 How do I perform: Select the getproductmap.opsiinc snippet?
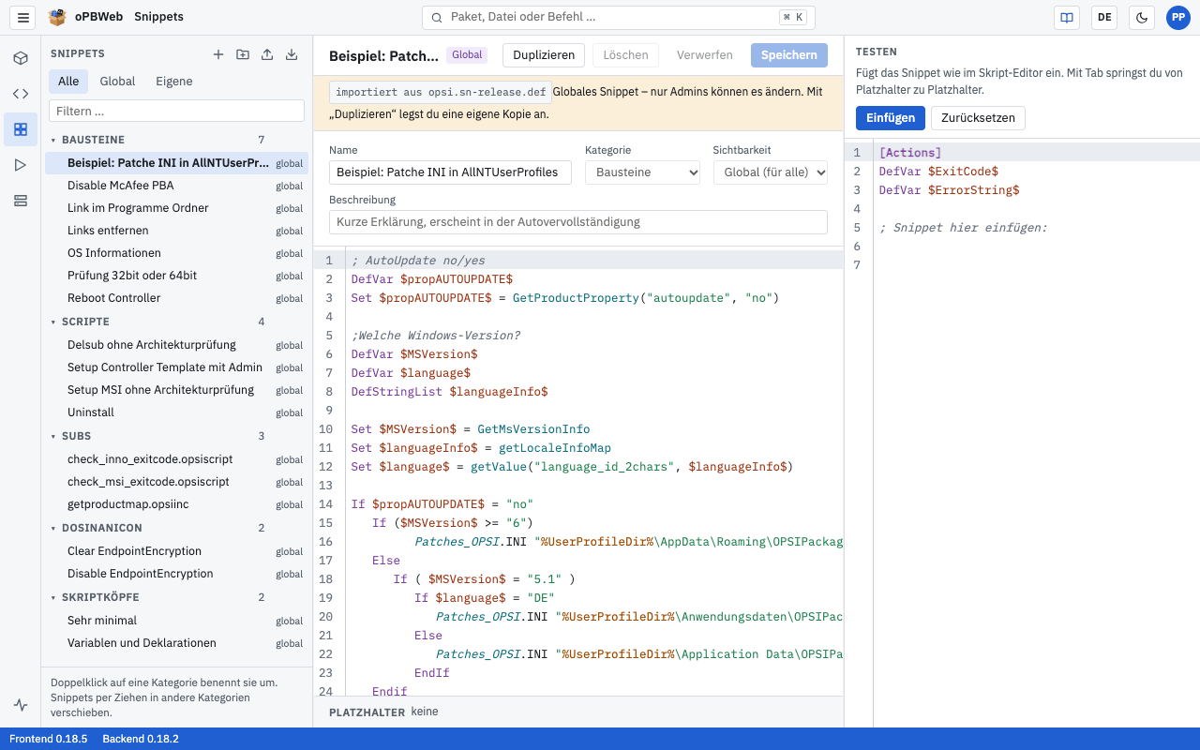[176, 504]
